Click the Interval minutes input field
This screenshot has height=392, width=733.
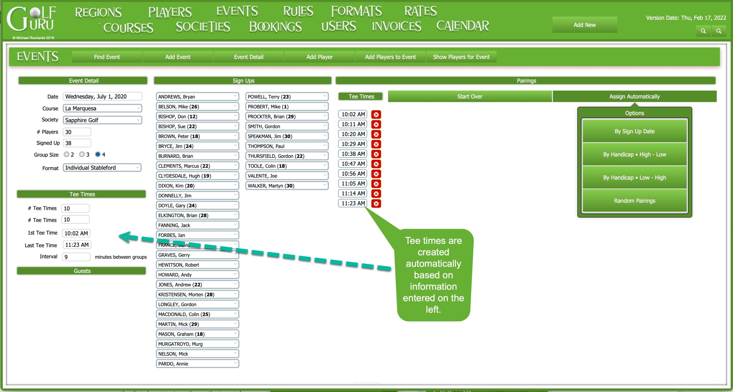[x=76, y=257]
